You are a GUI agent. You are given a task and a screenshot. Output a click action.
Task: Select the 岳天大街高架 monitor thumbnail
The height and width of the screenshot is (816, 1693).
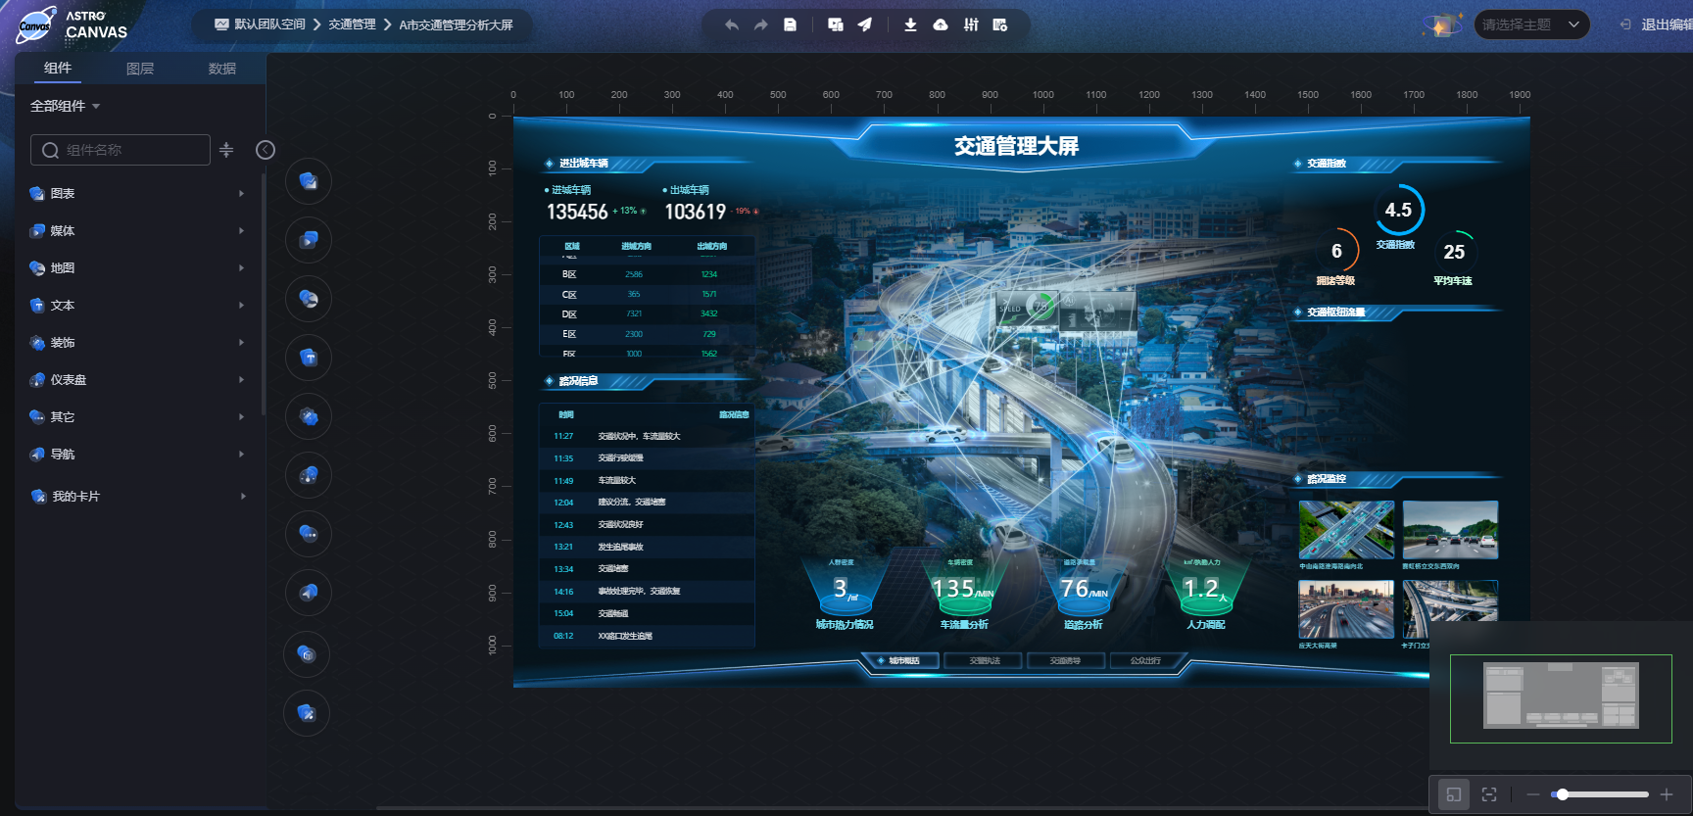(x=1346, y=609)
